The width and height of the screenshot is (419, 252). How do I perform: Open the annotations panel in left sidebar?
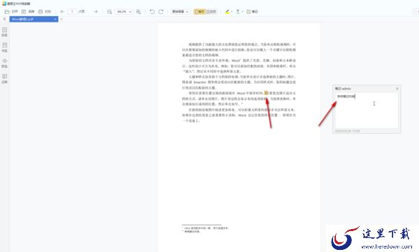click(x=5, y=78)
